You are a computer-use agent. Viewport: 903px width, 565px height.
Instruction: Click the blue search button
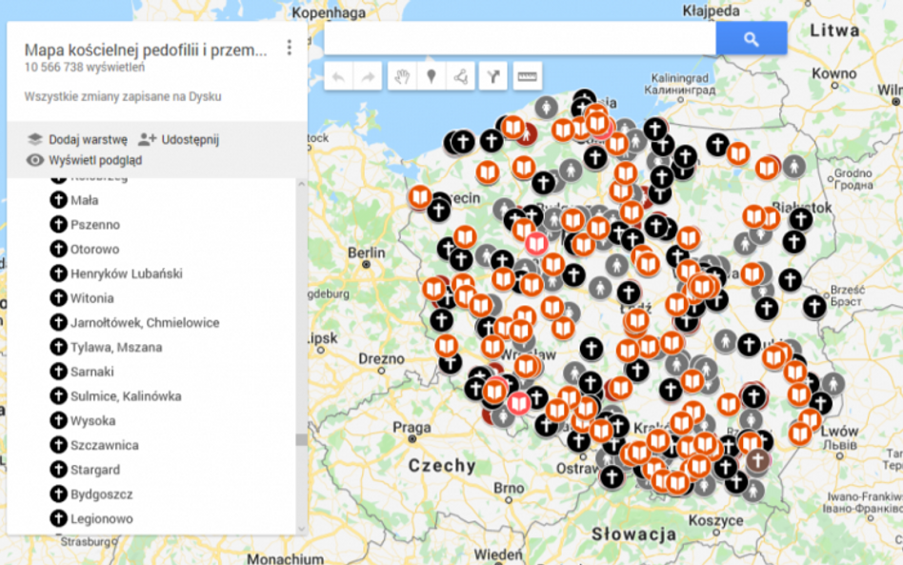click(751, 39)
